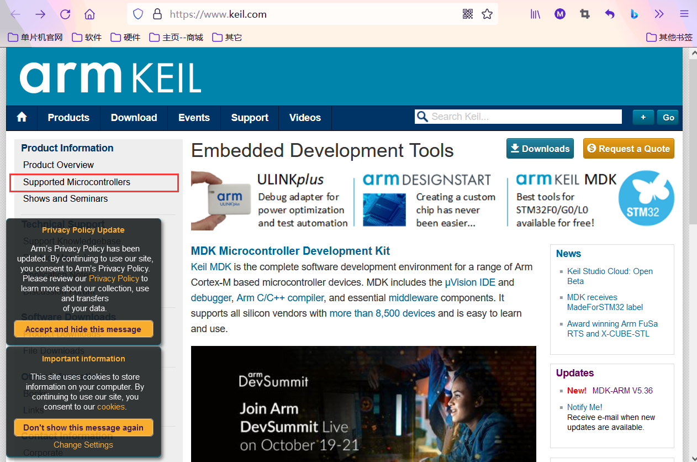
Task: Click the shield tracking protection icon
Action: coord(138,14)
